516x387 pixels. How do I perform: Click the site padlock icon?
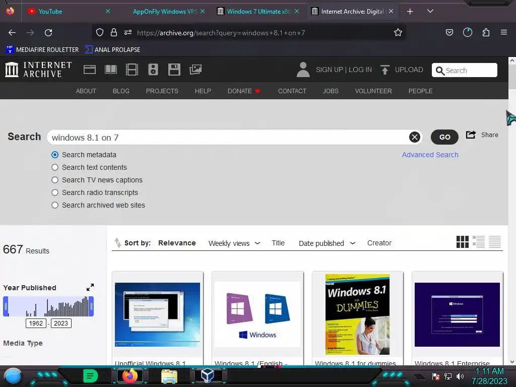pos(114,32)
